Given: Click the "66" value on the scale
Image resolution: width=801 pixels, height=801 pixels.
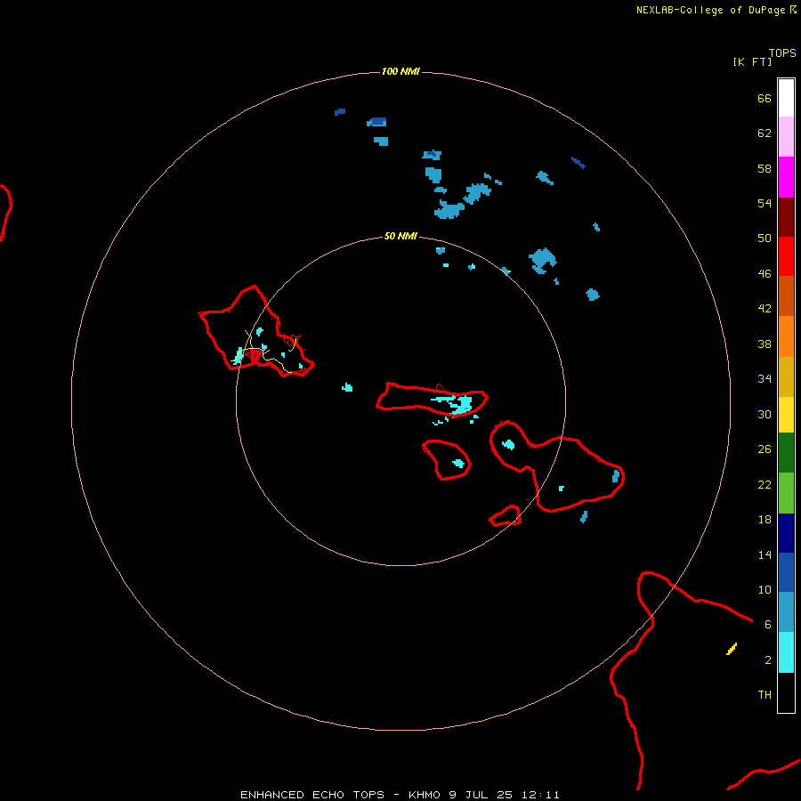Looking at the screenshot, I should click(x=765, y=98).
